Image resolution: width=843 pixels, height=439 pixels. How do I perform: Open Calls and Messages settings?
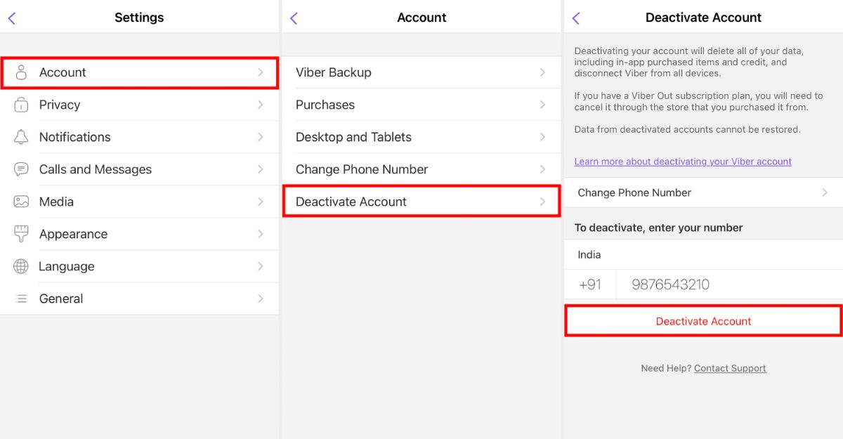tap(139, 169)
